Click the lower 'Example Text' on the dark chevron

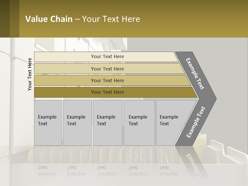[196, 122]
